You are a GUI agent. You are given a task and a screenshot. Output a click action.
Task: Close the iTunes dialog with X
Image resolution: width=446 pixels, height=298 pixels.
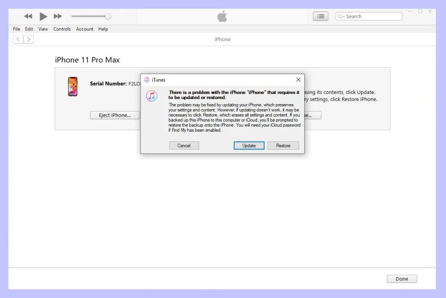pyautogui.click(x=298, y=80)
